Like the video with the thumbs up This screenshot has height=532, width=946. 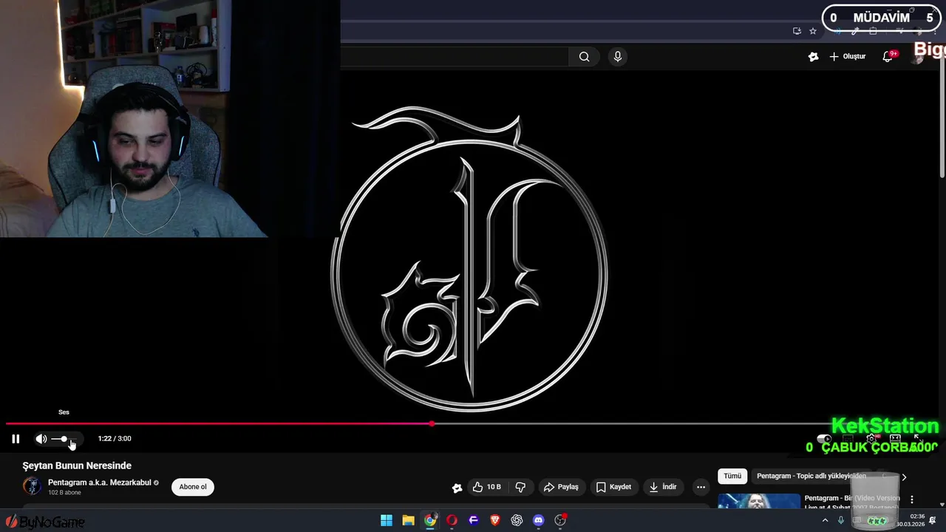486,487
